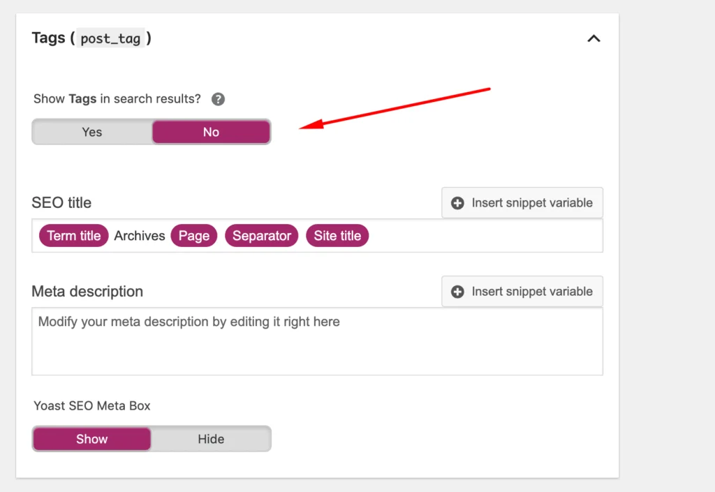
Task: Select the Term title variable pill
Action: [x=74, y=235]
